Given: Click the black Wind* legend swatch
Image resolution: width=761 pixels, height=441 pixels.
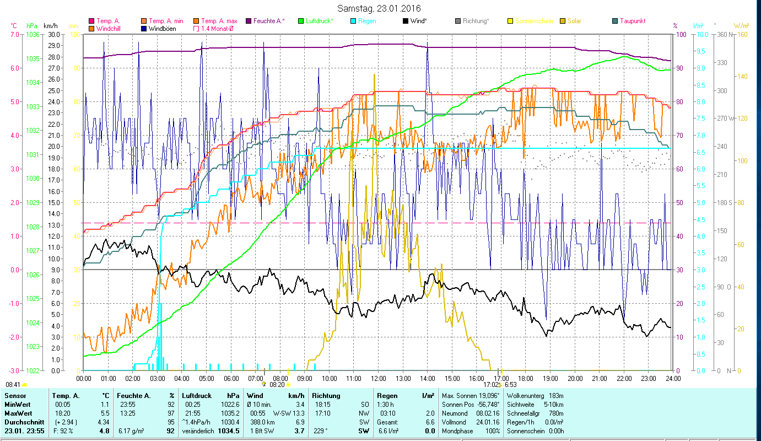Looking at the screenshot, I should point(406,21).
